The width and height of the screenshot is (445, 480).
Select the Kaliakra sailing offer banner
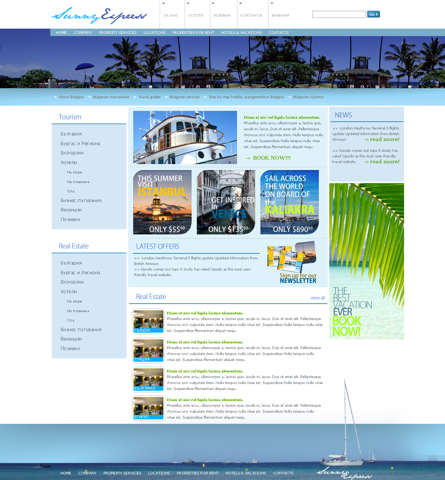point(289,202)
